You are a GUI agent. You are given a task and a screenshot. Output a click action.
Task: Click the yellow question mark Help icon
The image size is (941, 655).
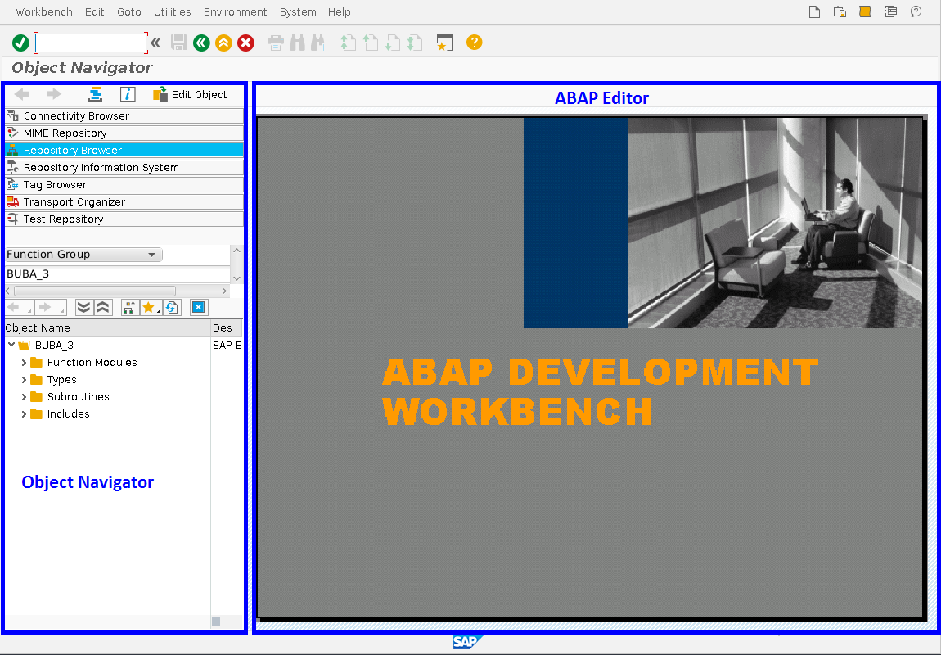click(x=474, y=43)
